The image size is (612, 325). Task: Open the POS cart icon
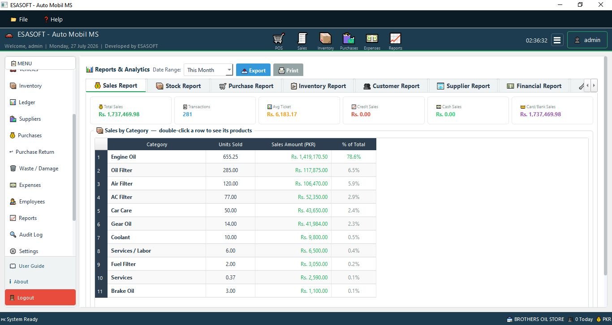(x=279, y=41)
